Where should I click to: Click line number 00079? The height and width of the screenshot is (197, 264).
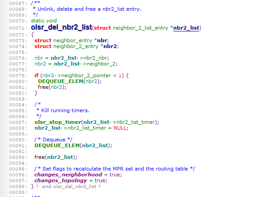(x=18, y=76)
